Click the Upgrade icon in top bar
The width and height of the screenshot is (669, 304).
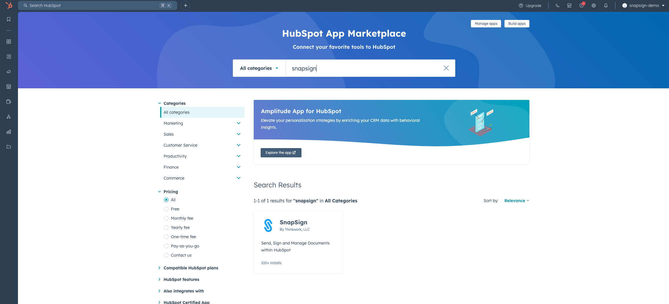pyautogui.click(x=521, y=5)
